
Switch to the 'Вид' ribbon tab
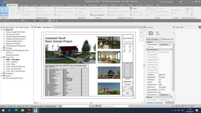[x=84, y=5]
